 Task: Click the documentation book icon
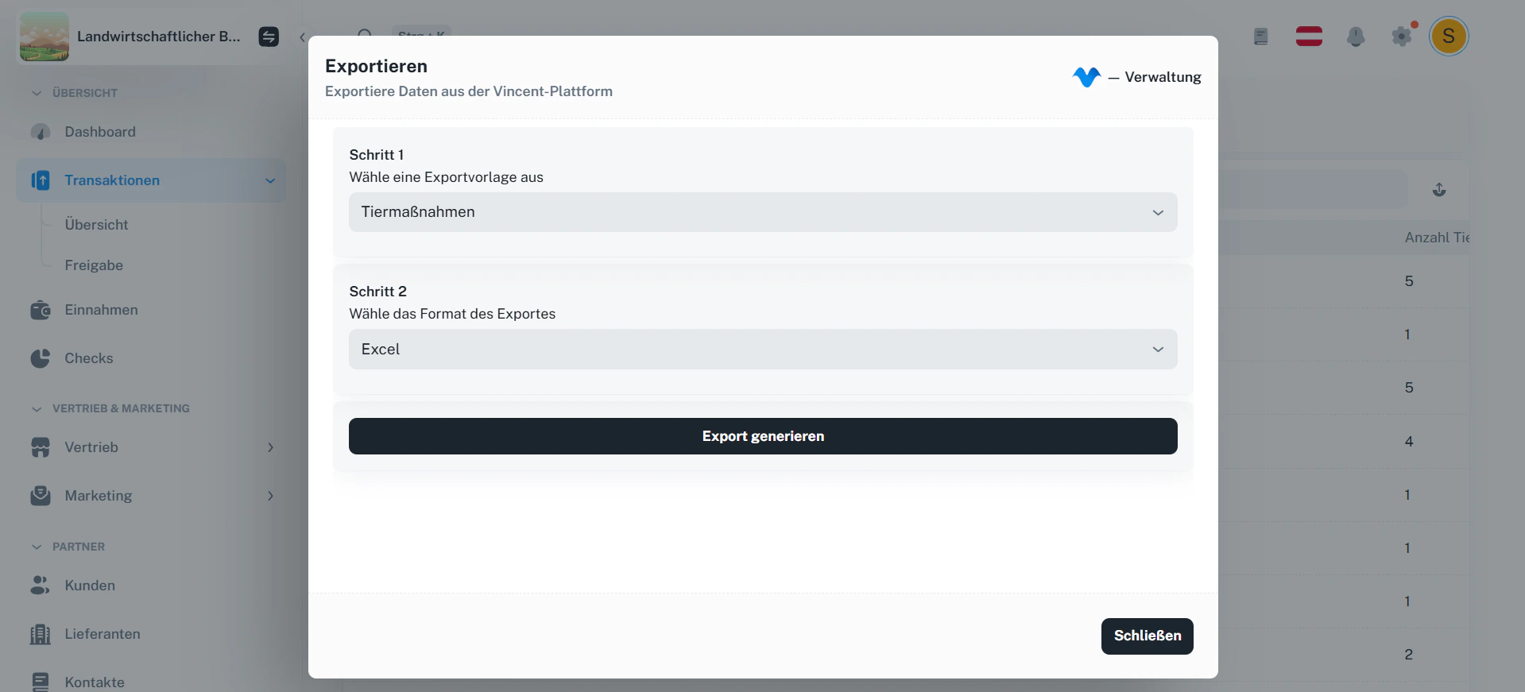point(1260,37)
